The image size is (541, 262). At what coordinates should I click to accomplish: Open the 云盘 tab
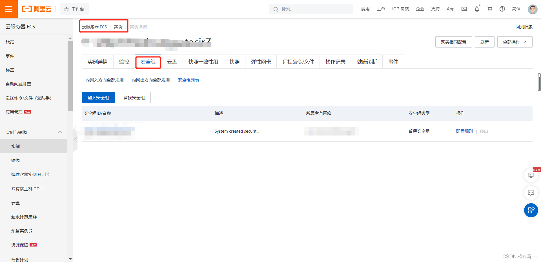(x=172, y=62)
